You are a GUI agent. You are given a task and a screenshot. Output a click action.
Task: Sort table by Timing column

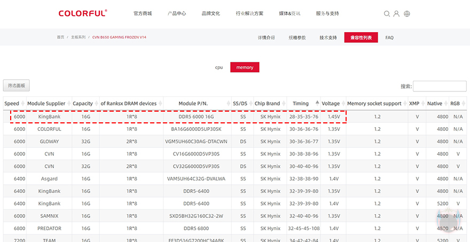pos(304,104)
